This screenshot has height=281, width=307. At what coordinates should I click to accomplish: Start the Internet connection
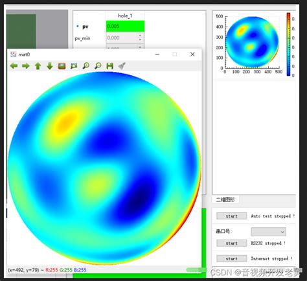coord(232,258)
